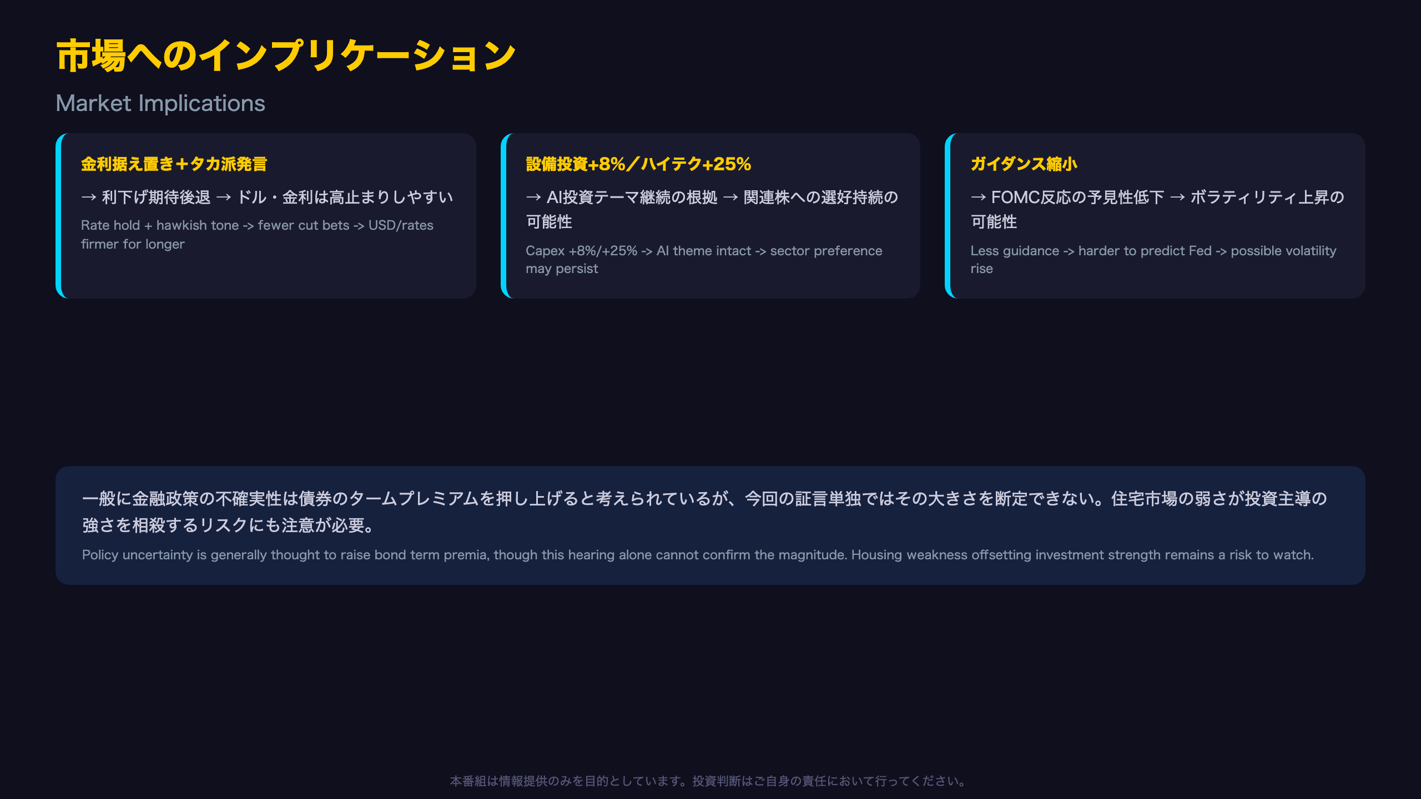Image resolution: width=1421 pixels, height=799 pixels.
Task: Select the 設備投資+8%／ハイテク+25% card heading
Action: (x=638, y=164)
